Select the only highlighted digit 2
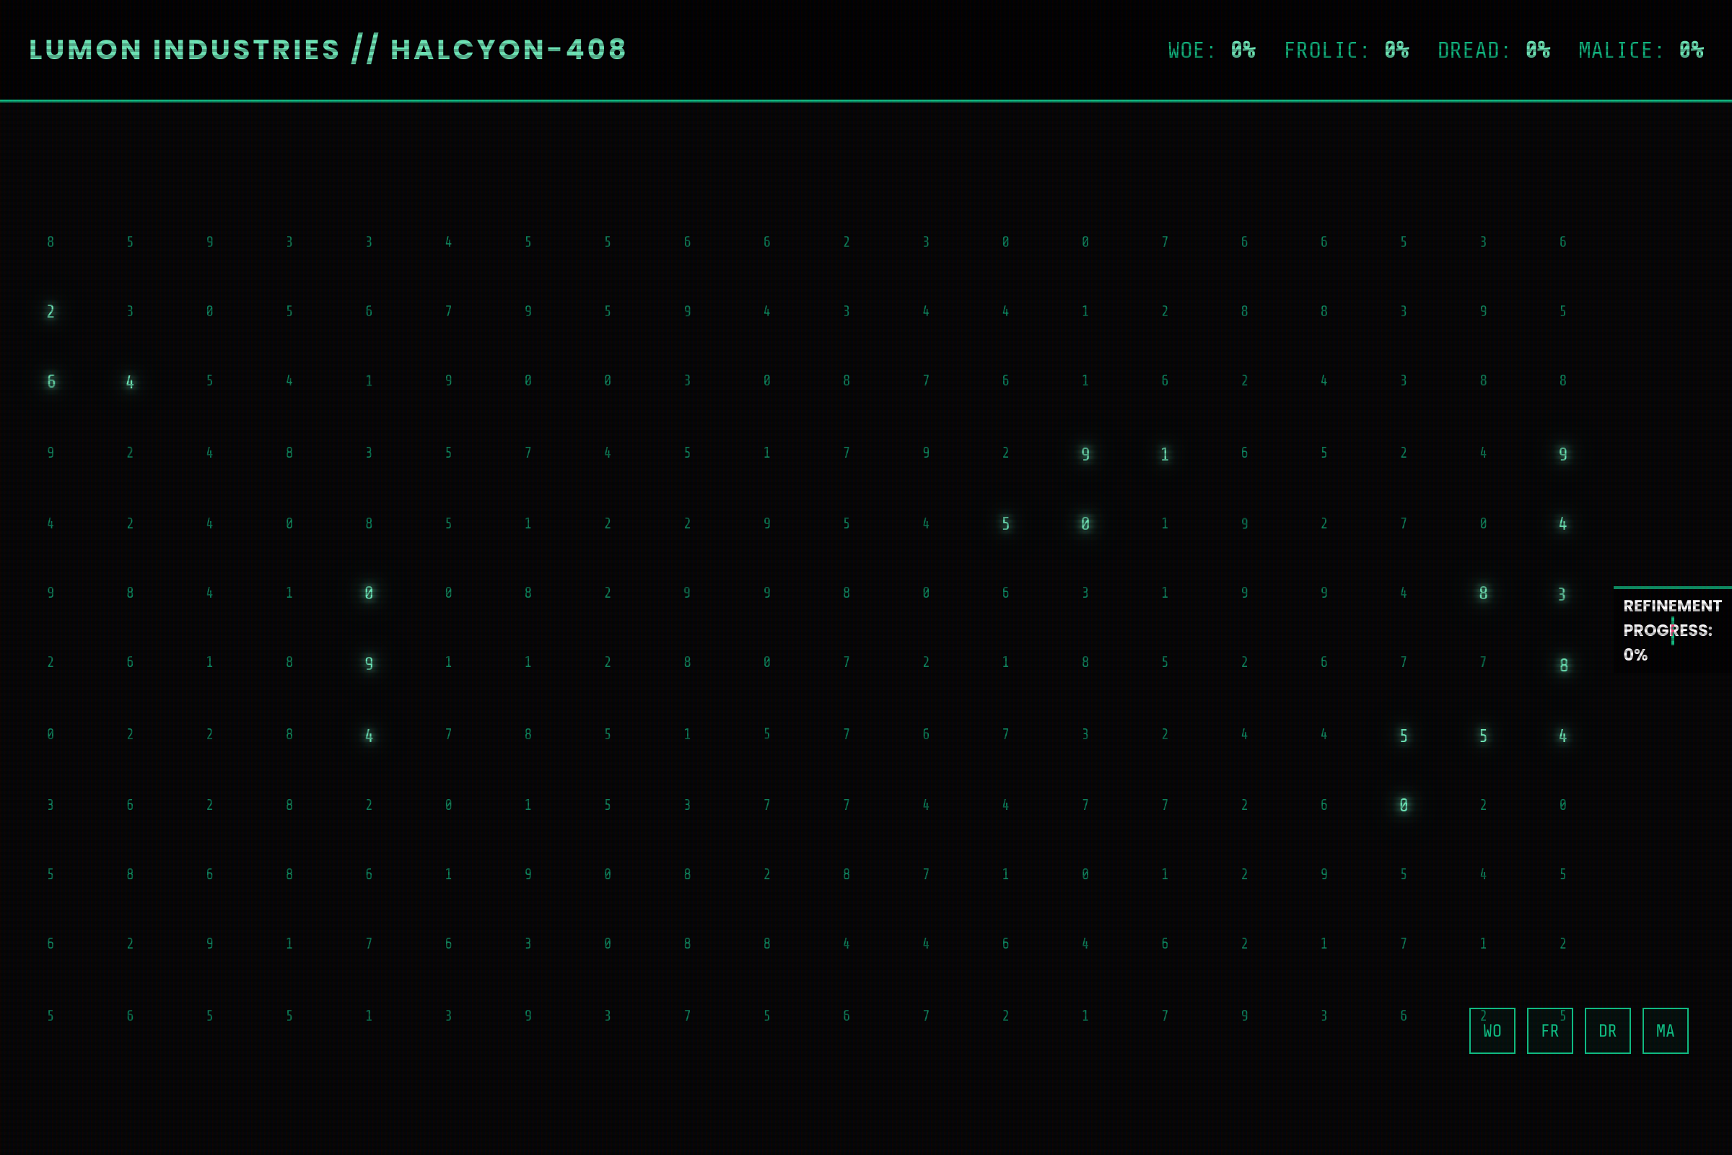1732x1155 pixels. pos(50,312)
